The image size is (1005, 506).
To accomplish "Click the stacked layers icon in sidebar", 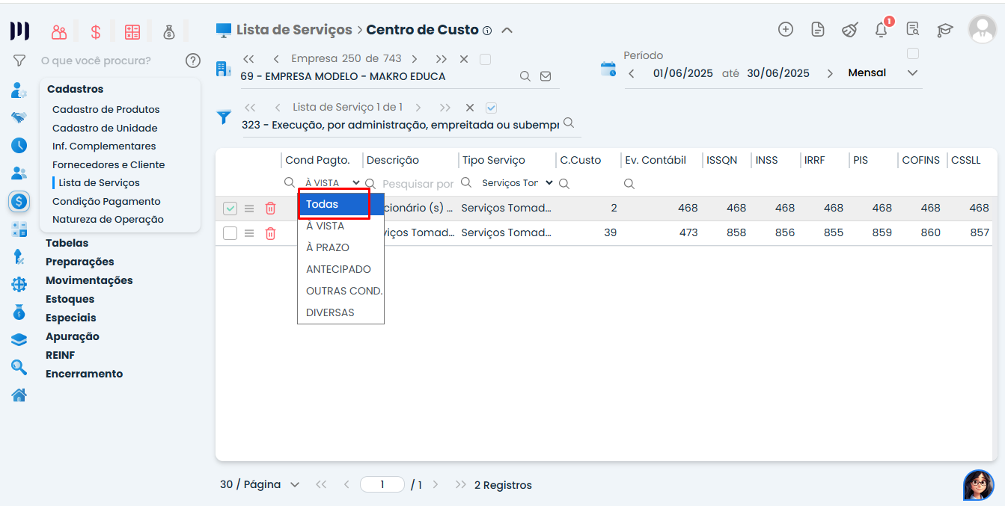I will (x=19, y=339).
